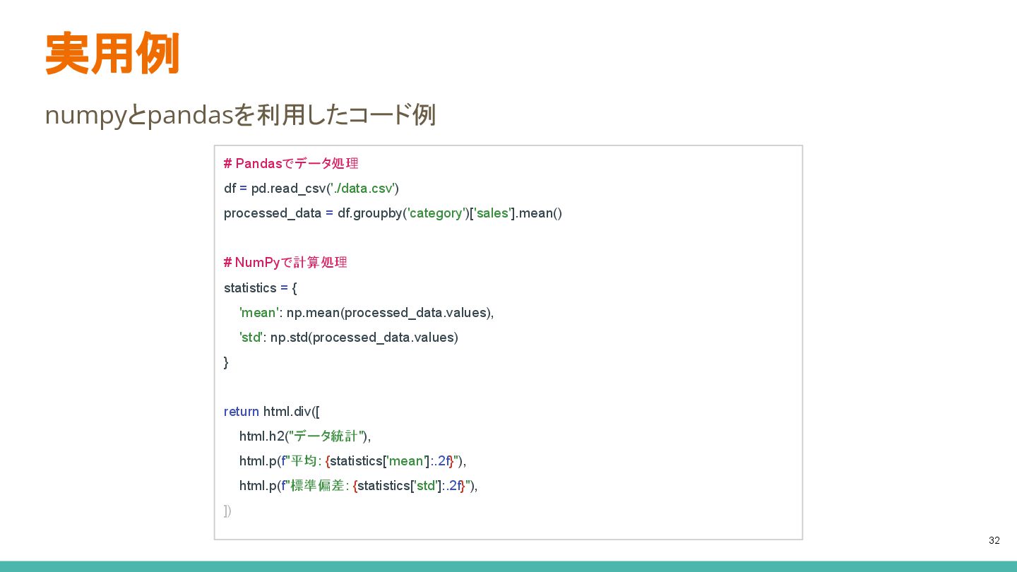
Task: Click the slide title 実用例
Action: pos(112,54)
